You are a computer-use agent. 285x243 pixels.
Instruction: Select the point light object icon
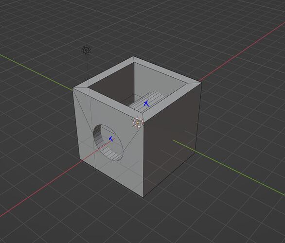tap(86, 50)
